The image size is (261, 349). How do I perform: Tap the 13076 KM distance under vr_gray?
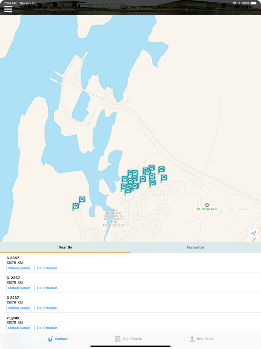[15, 322]
